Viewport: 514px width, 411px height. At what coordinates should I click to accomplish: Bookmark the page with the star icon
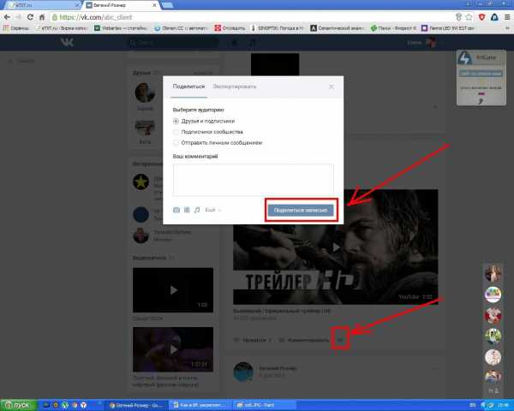pos(469,17)
